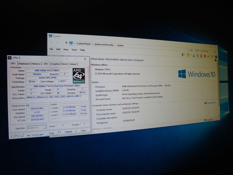Switch to the SPD tab in CPU-Z
This screenshot has height=175, width=233.
[x=46, y=64]
